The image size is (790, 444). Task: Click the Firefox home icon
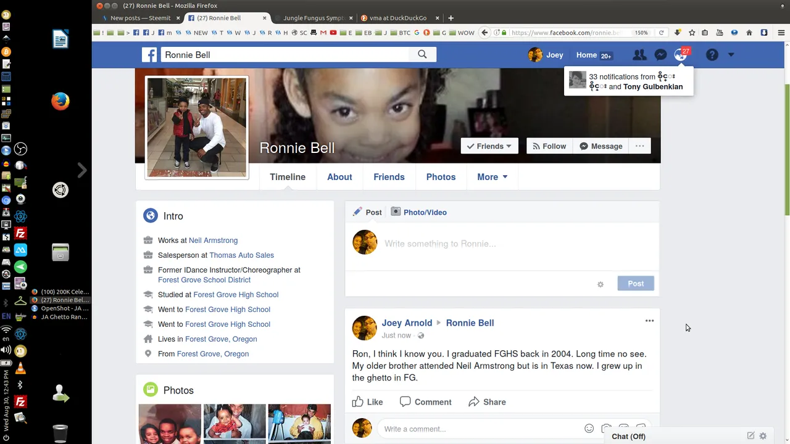tap(749, 33)
